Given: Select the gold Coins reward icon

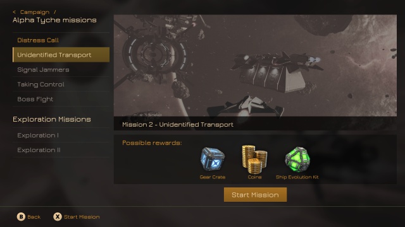Looking at the screenshot, I should (x=254, y=160).
